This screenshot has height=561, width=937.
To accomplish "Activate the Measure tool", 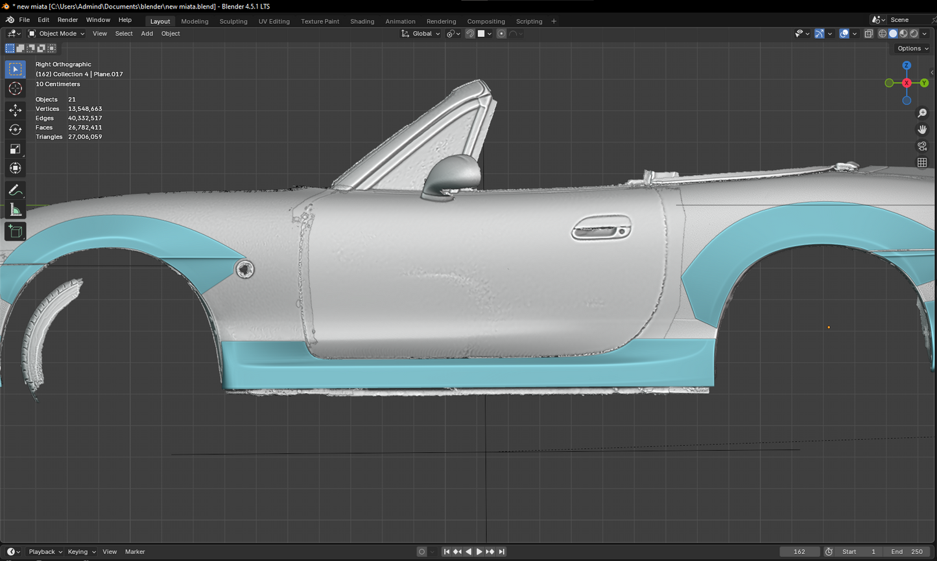I will (x=15, y=209).
